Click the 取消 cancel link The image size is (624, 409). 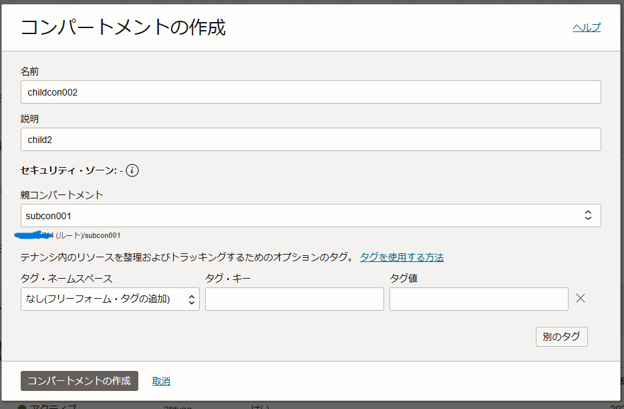[161, 381]
